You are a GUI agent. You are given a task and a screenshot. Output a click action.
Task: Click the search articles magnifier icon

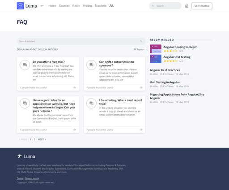[x=141, y=41]
